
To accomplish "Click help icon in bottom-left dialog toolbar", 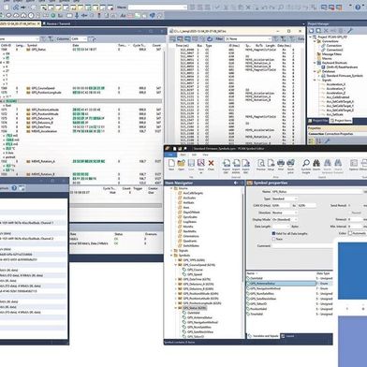I will click(14, 188).
